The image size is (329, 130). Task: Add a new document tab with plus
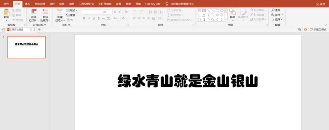click(x=39, y=30)
